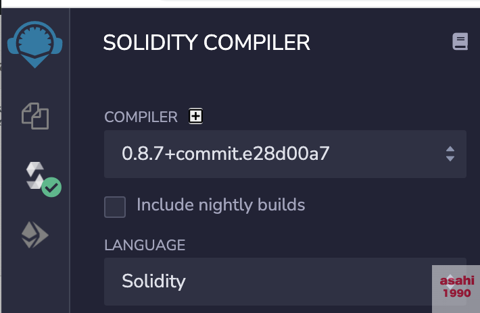Click empty sidebar area below Deploy icon
This screenshot has height=313, width=480.
point(35,281)
